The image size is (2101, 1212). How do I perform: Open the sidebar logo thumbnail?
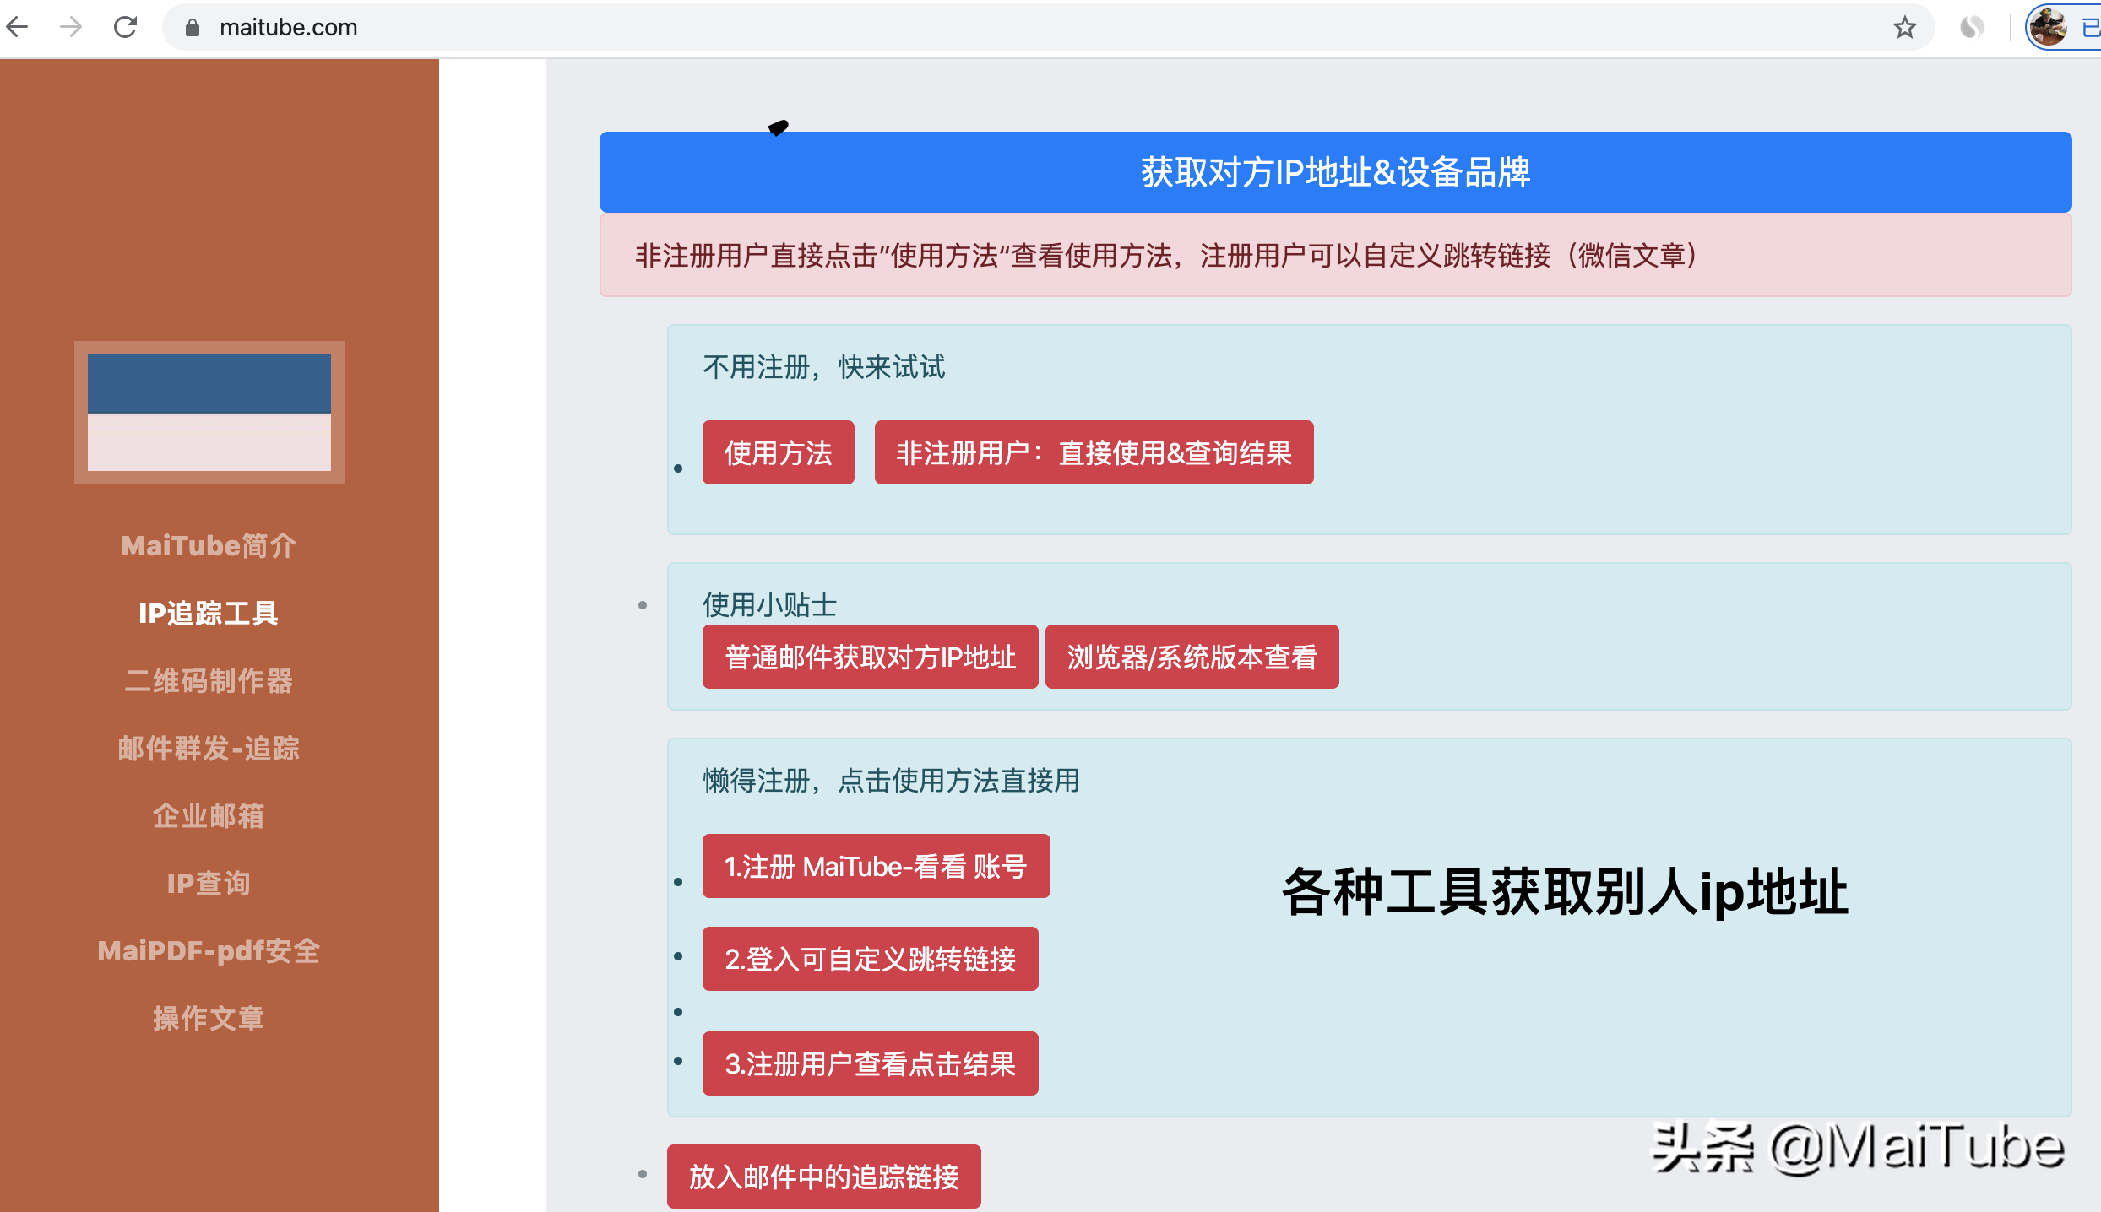(x=209, y=413)
